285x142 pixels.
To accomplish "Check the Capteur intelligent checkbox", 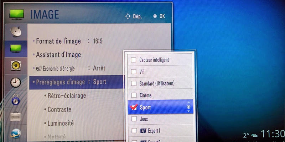I will click(x=134, y=60).
